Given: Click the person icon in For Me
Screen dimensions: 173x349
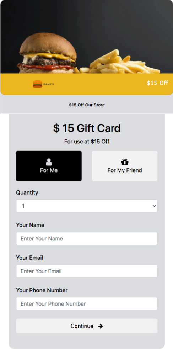Looking at the screenshot, I should [x=49, y=162].
